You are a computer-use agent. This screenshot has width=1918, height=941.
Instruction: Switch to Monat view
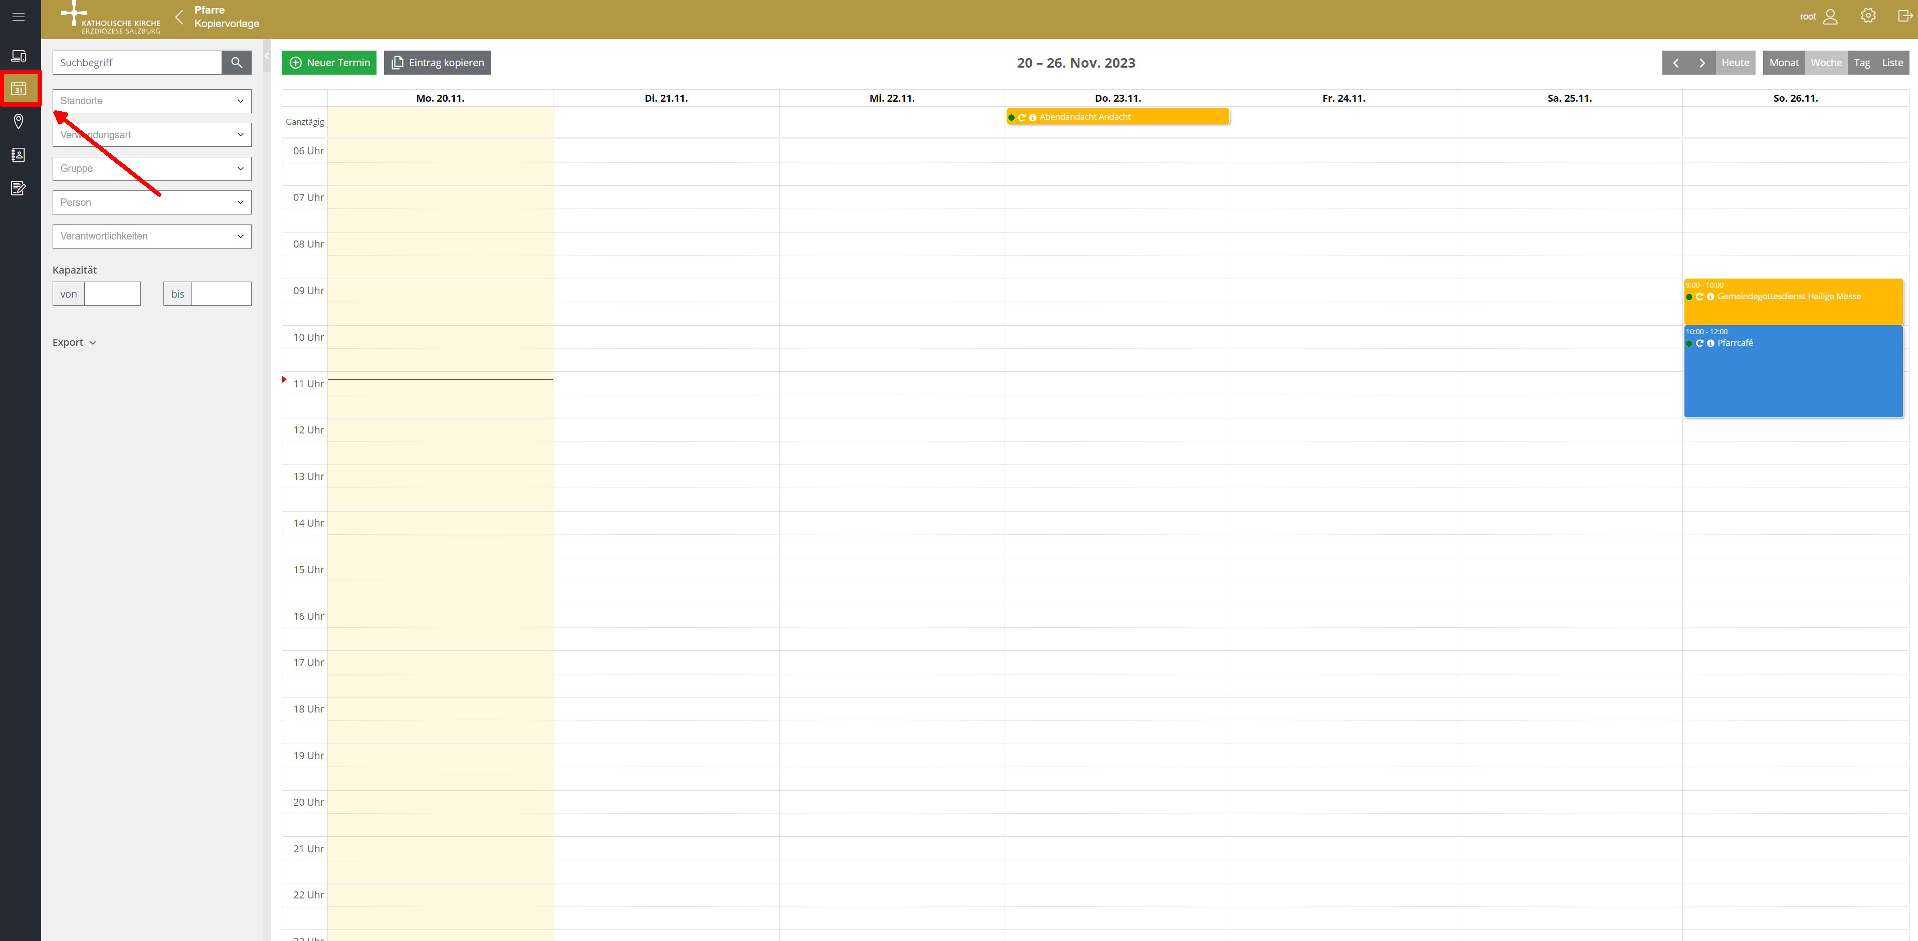[x=1783, y=63]
